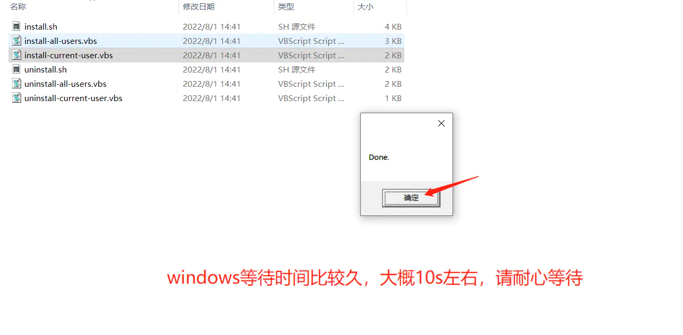Select the install.sh file icon
The width and height of the screenshot is (683, 335).
pos(16,26)
